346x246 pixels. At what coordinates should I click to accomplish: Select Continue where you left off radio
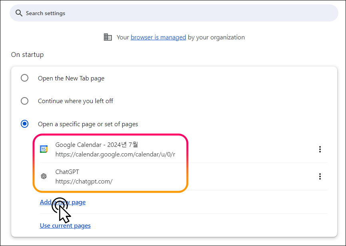pyautogui.click(x=24, y=101)
